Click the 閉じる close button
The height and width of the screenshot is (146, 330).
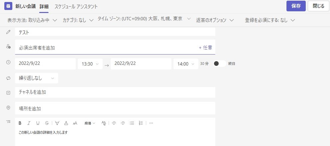tap(318, 6)
